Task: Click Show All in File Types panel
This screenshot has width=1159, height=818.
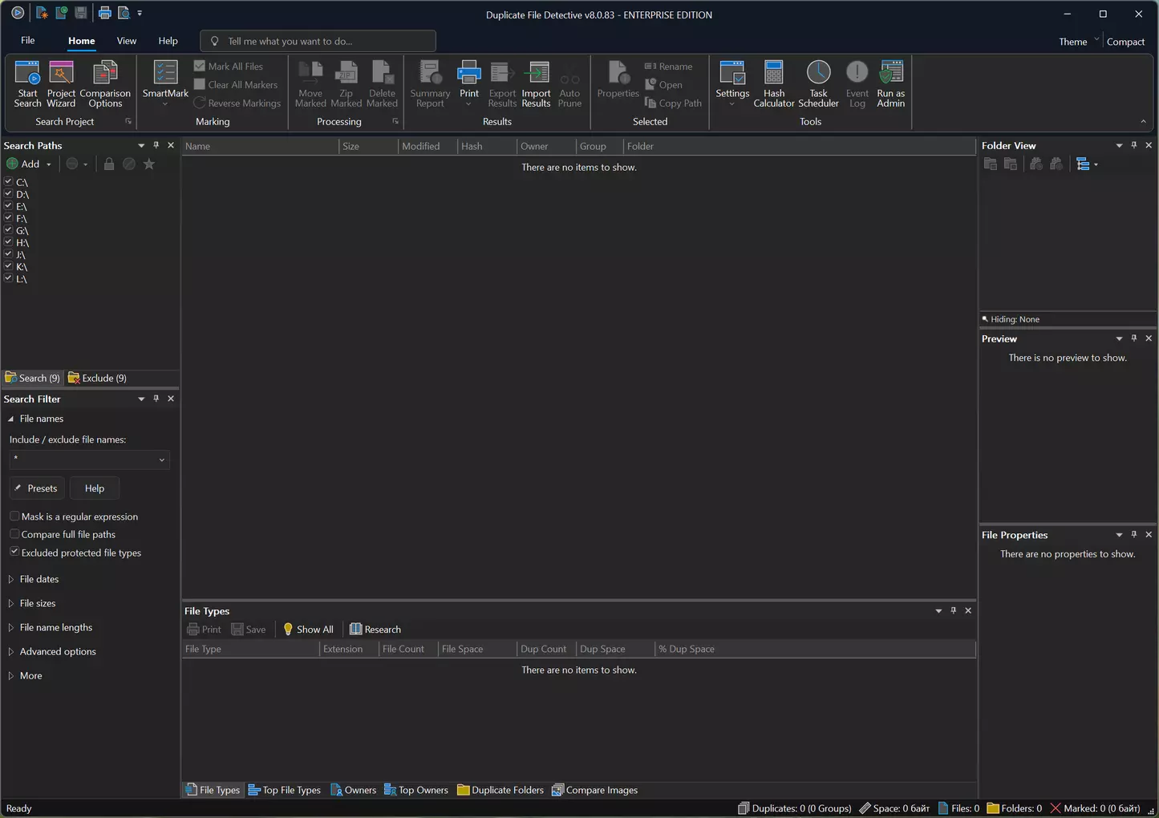Action: [308, 630]
